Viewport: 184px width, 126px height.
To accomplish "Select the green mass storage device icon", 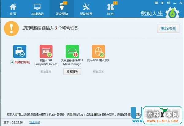I will click(72, 51).
